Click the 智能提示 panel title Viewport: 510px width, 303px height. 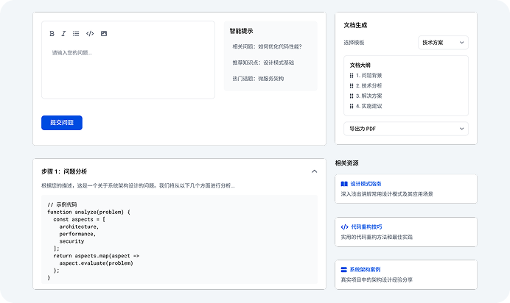point(241,31)
